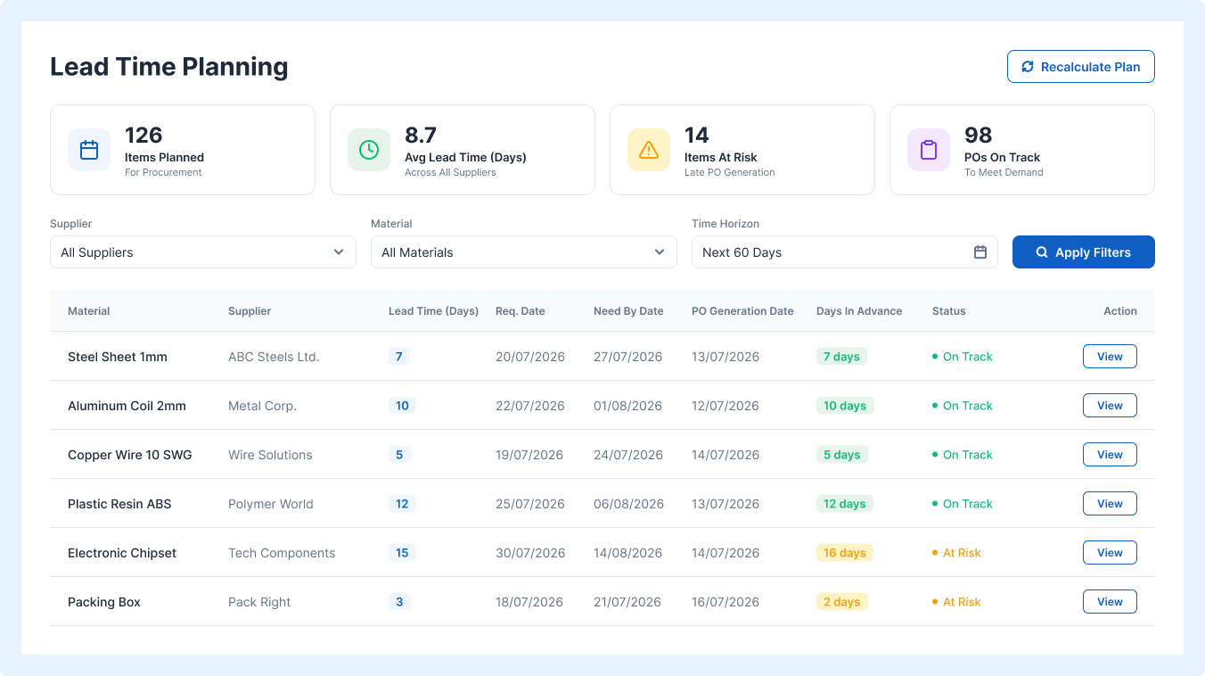Open View for Packing Box

pos(1110,602)
